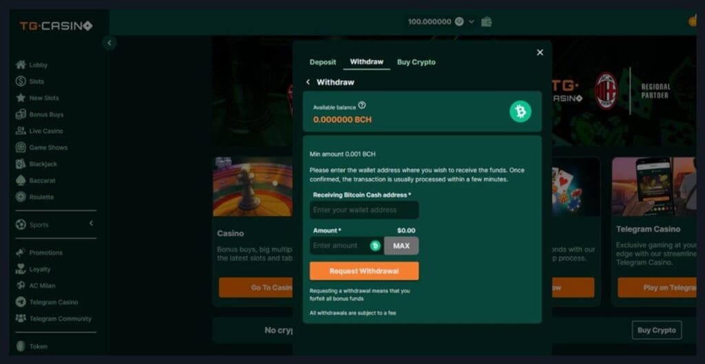This screenshot has width=705, height=364.
Task: Click the New Slots star icon
Action: coord(21,98)
